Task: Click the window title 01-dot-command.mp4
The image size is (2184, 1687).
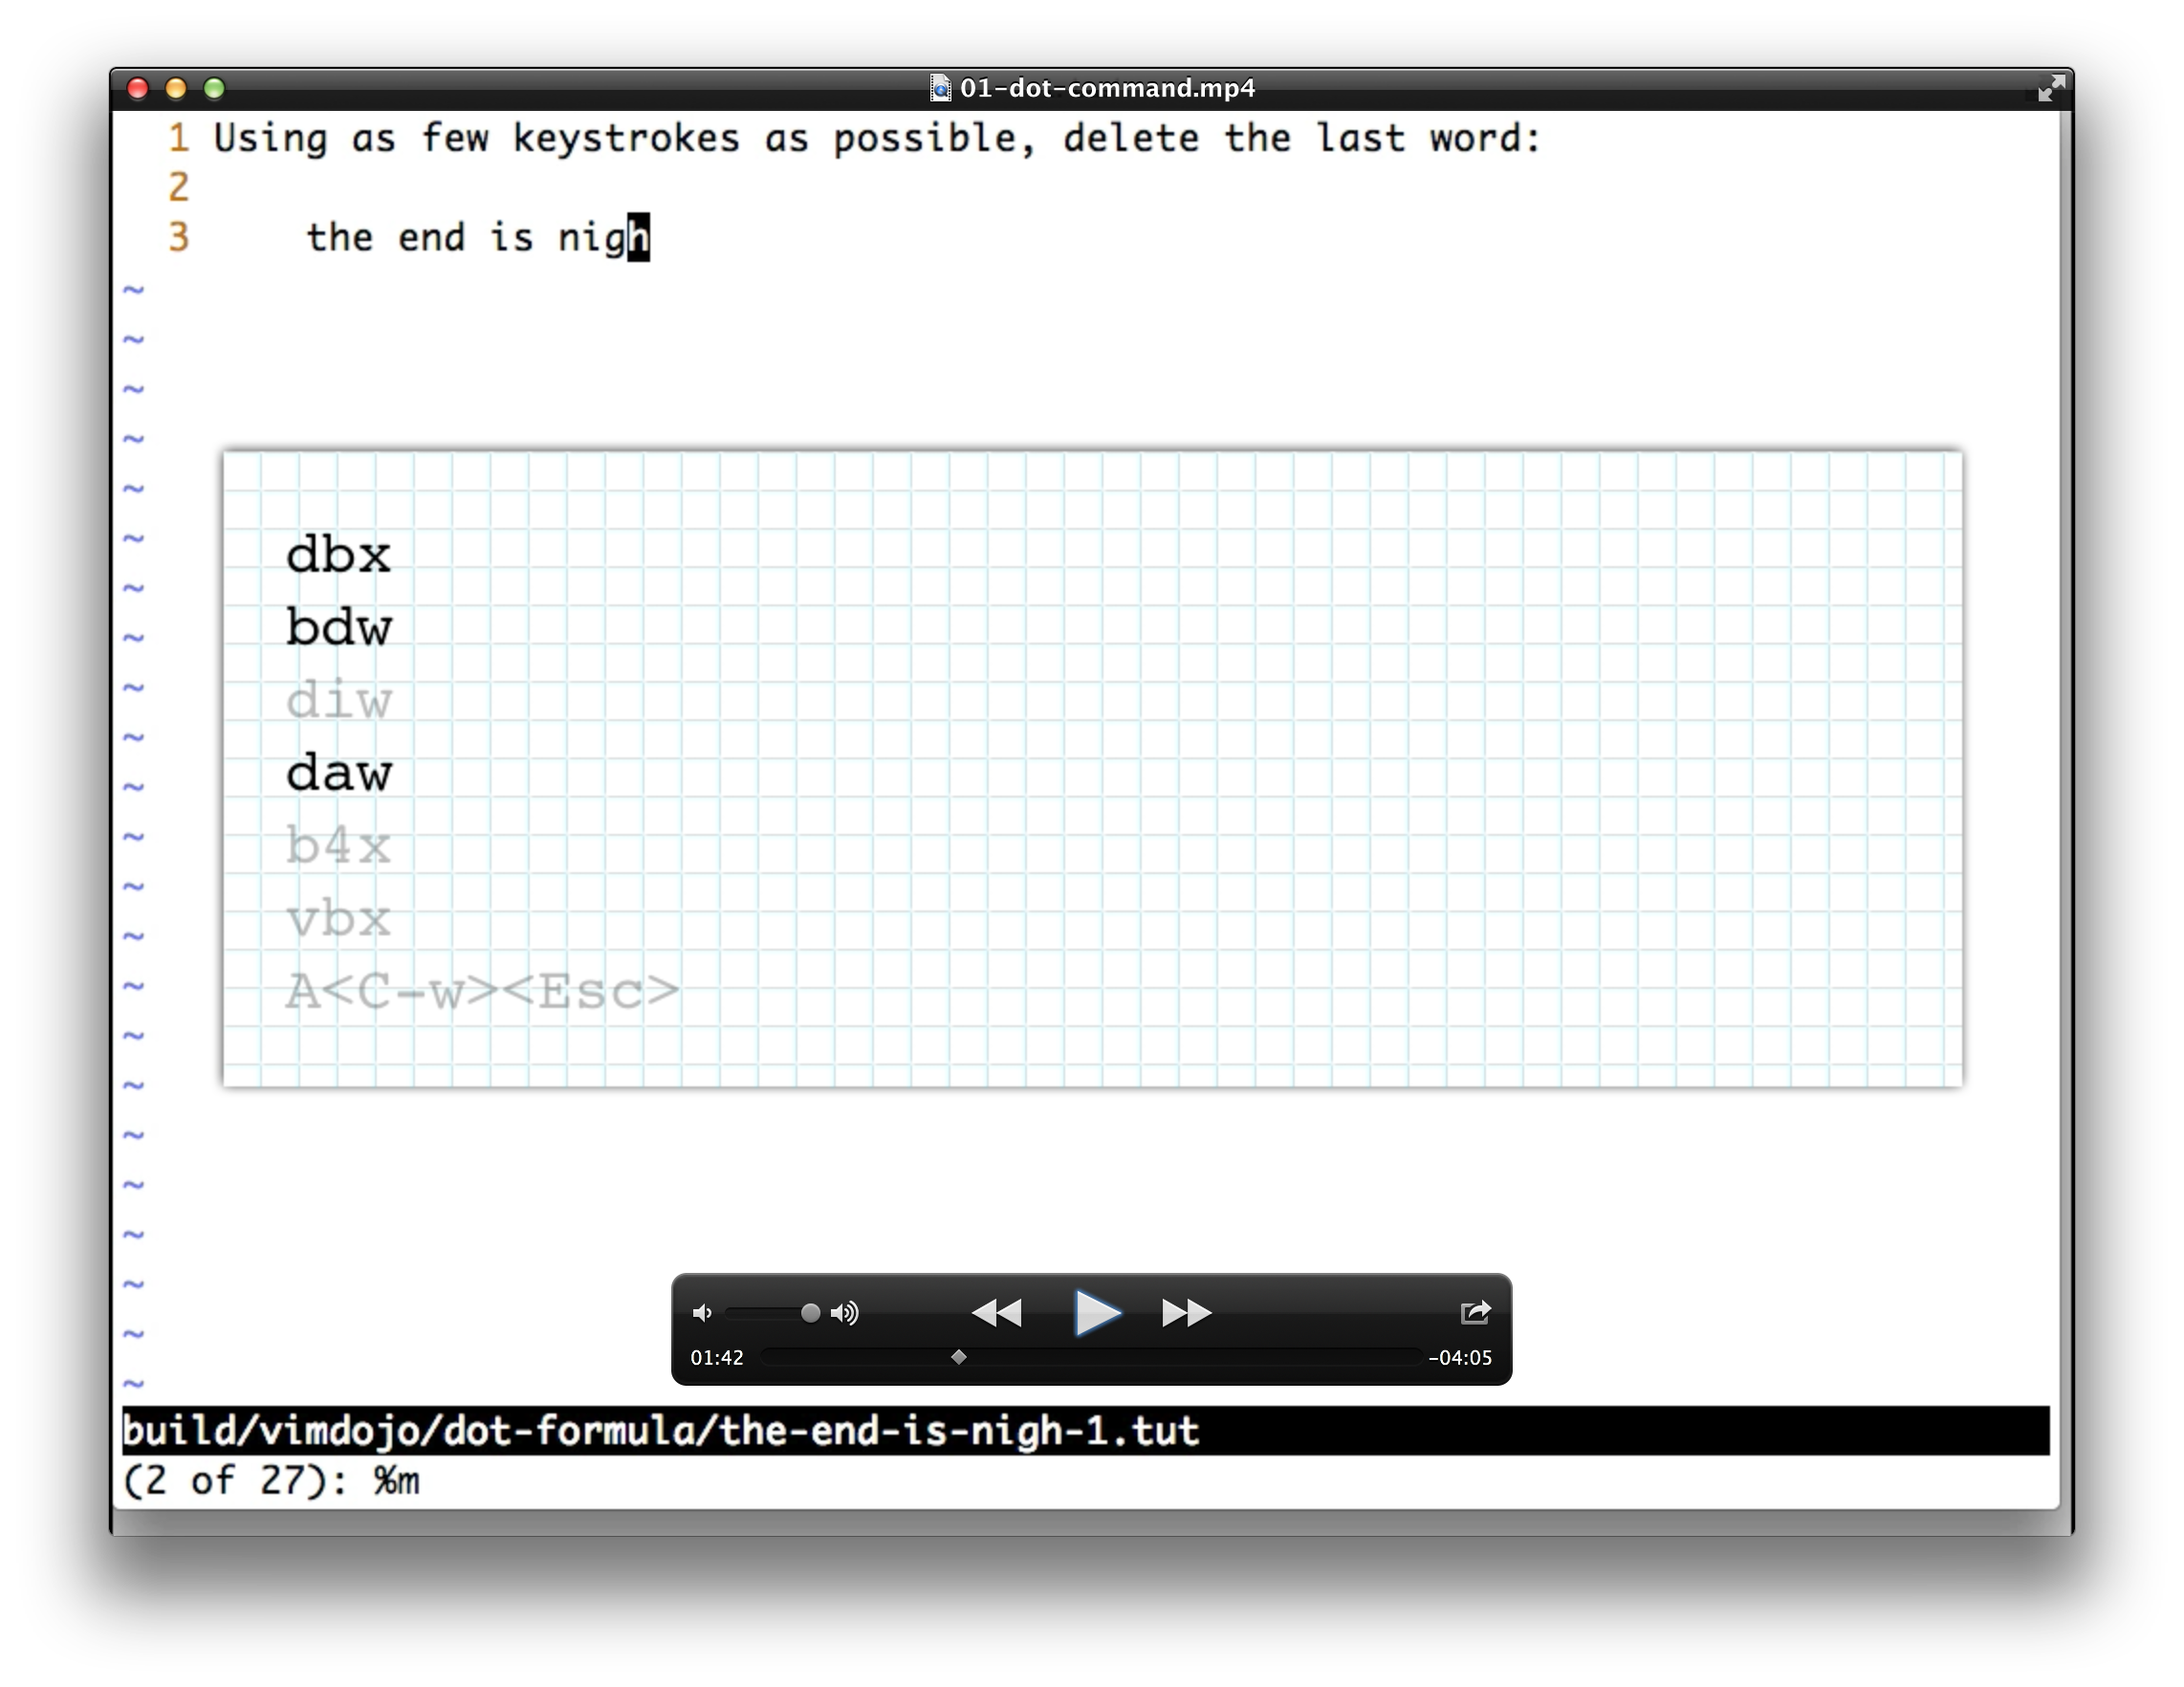Action: point(1107,89)
